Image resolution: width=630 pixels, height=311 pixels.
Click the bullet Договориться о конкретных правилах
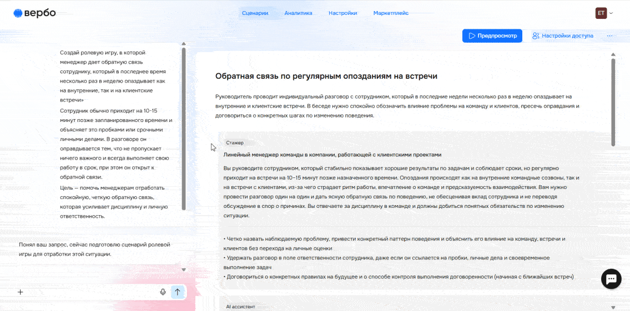click(x=398, y=277)
